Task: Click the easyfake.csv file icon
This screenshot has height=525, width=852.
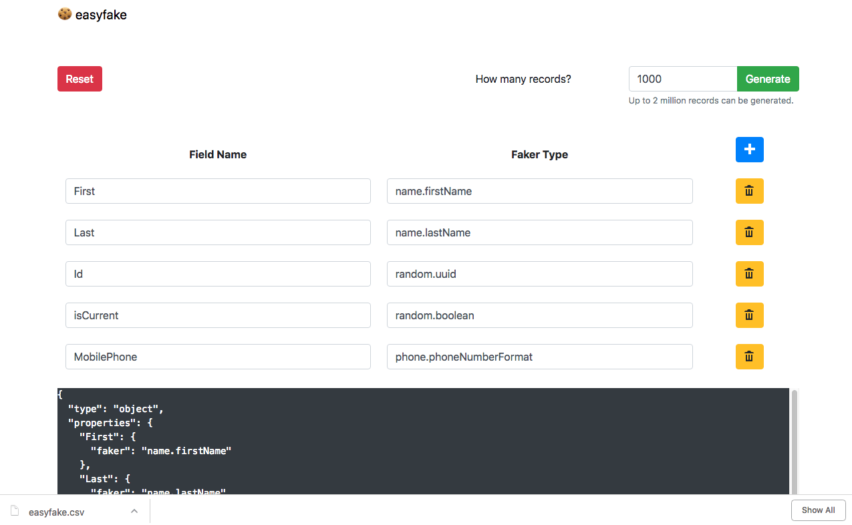Action: (15, 512)
